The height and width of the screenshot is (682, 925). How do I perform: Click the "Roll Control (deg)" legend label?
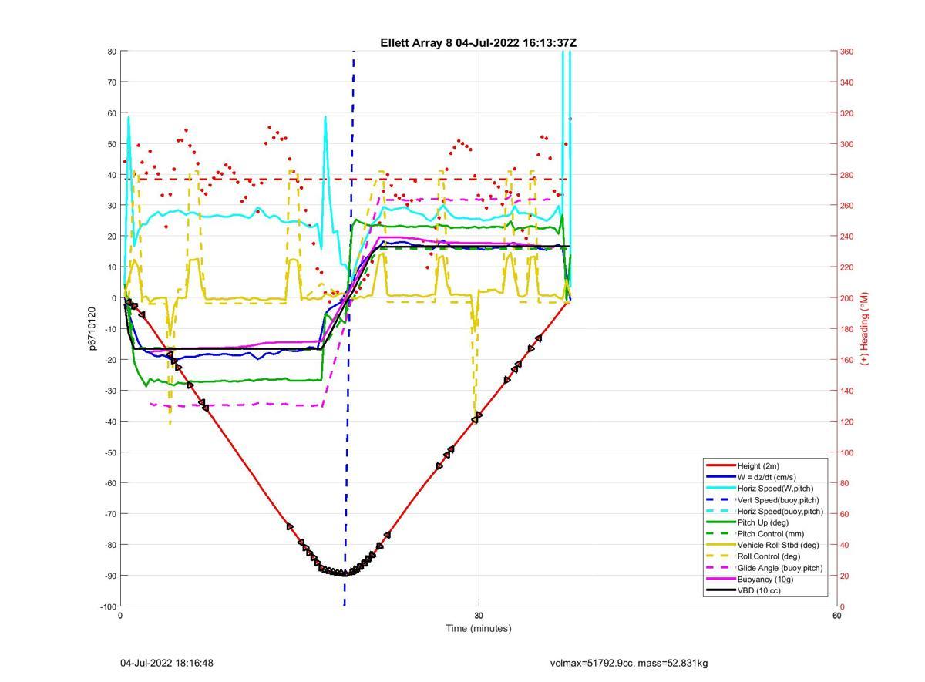point(769,556)
